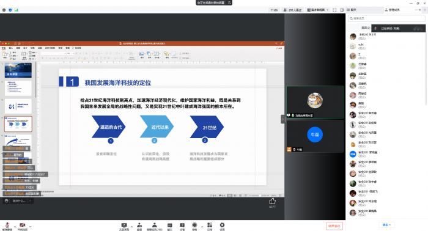This screenshot has width=428, height=231.
Task: Open the speaker view layout dropdown
Action: click(x=318, y=10)
